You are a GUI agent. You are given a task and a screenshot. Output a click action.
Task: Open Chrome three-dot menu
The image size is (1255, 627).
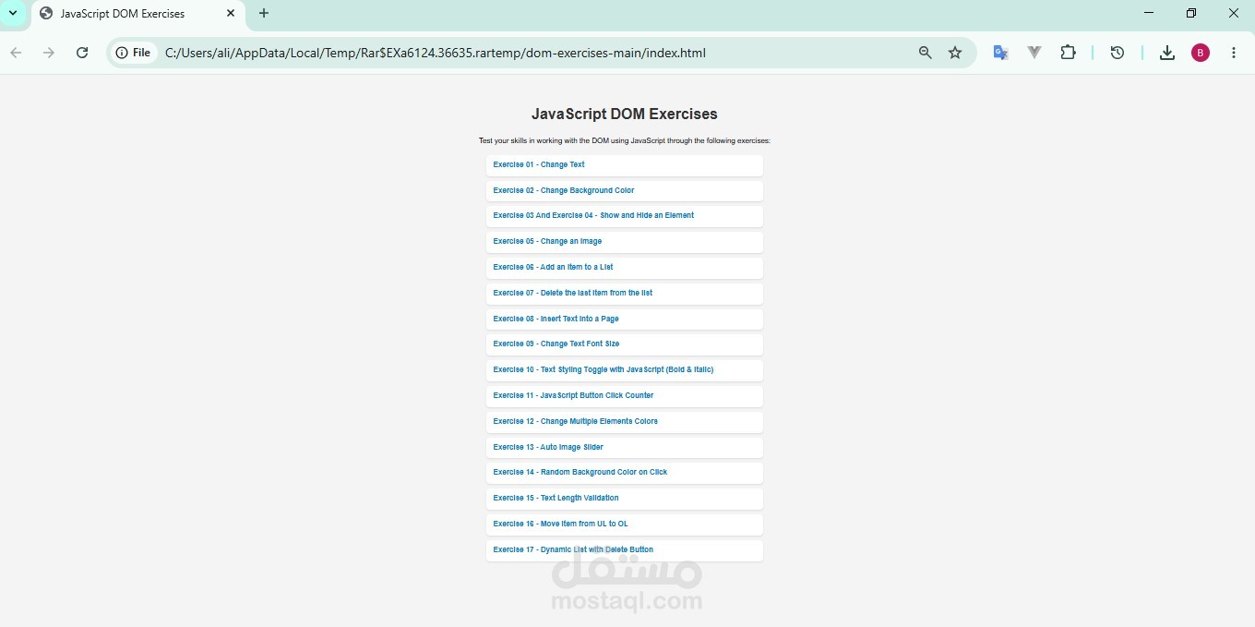coord(1234,53)
